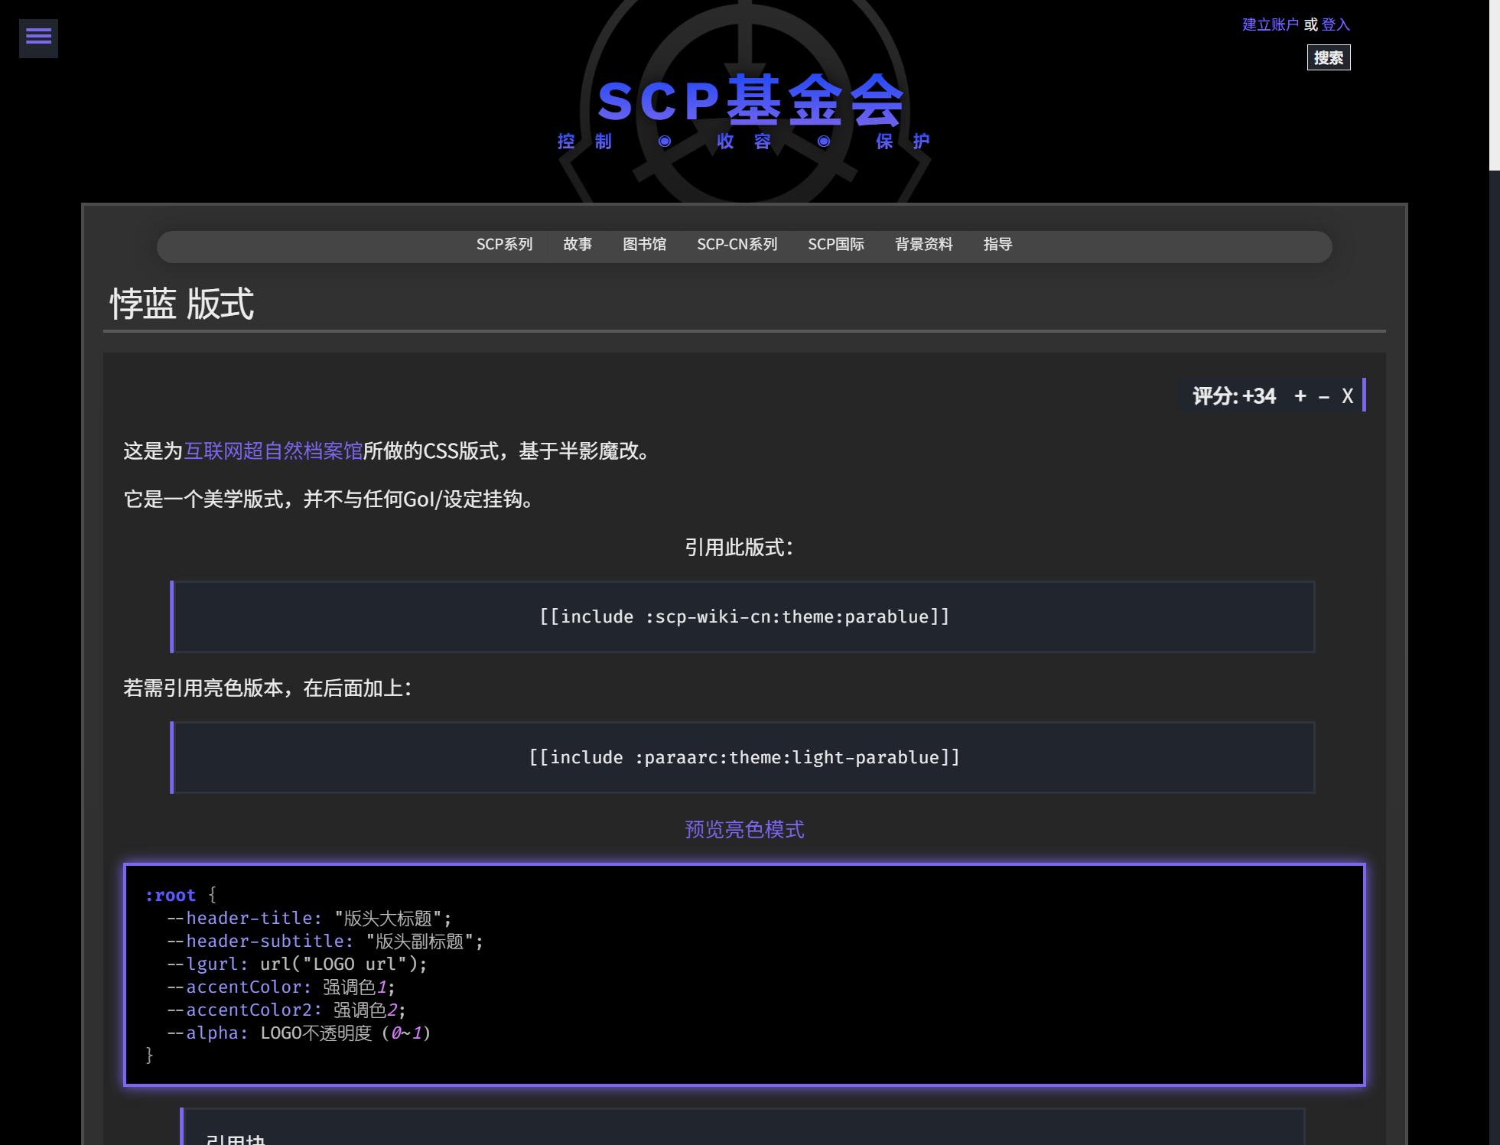
Task: Expand the 图书馆 top menu
Action: pyautogui.click(x=644, y=244)
